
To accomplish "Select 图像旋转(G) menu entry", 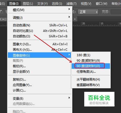I will (39, 55).
